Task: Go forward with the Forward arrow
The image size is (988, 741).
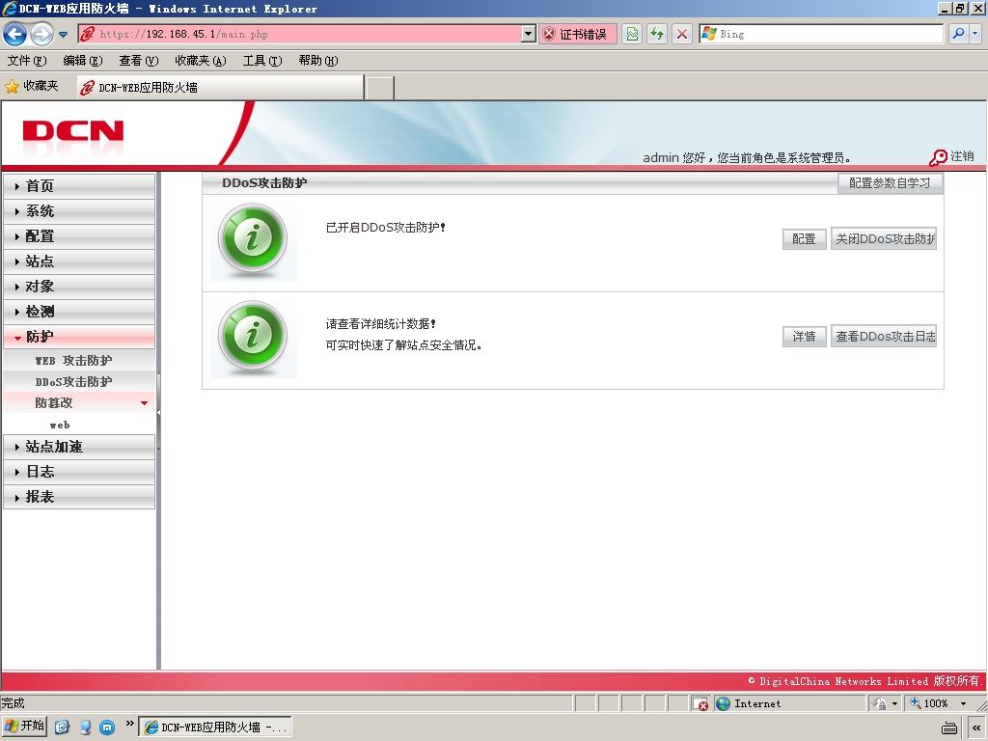Action: [41, 34]
